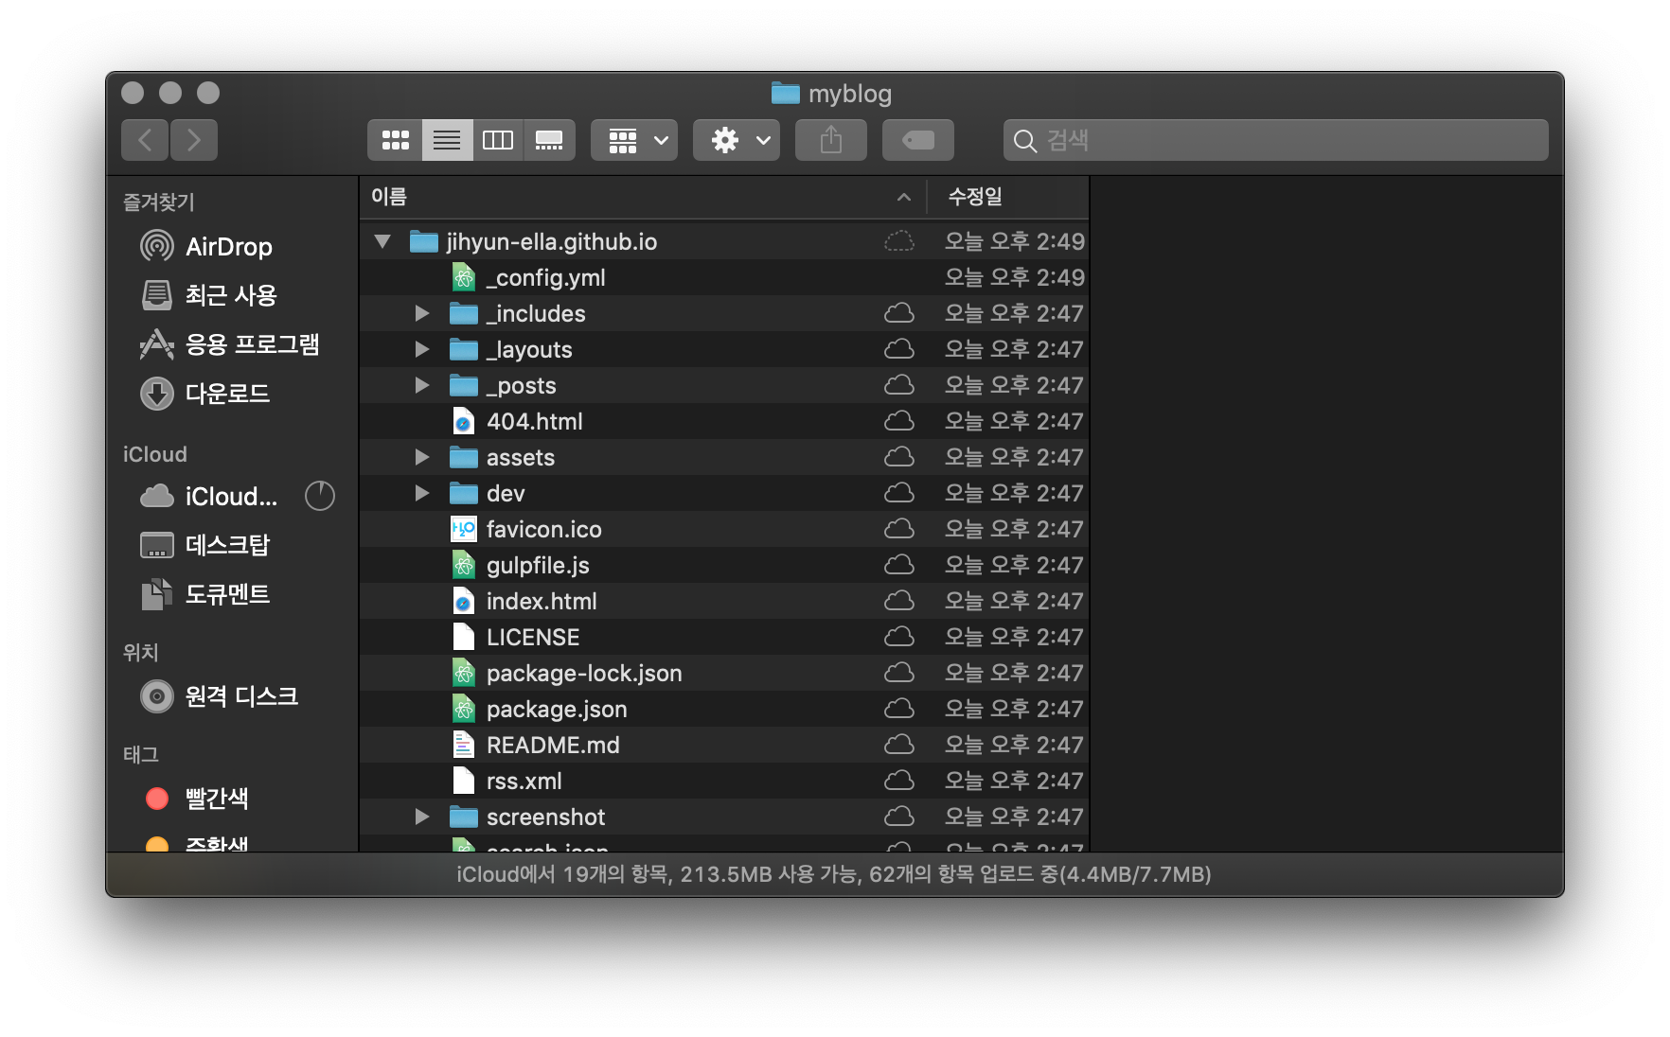This screenshot has width=1670, height=1037.
Task: Expand the assets folder
Action: (x=422, y=457)
